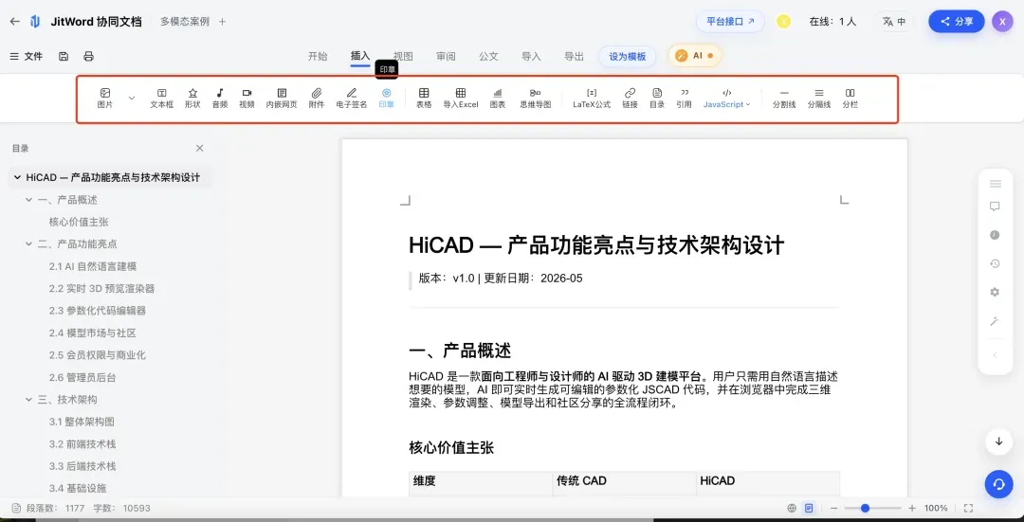Insert 音频 audio
1024x522 pixels.
coord(220,98)
